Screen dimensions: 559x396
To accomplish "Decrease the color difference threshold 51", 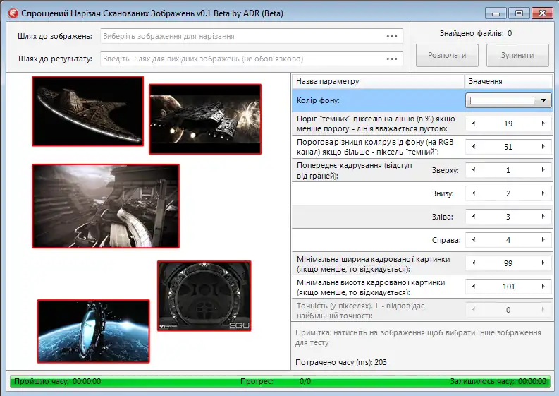I will click(474, 146).
